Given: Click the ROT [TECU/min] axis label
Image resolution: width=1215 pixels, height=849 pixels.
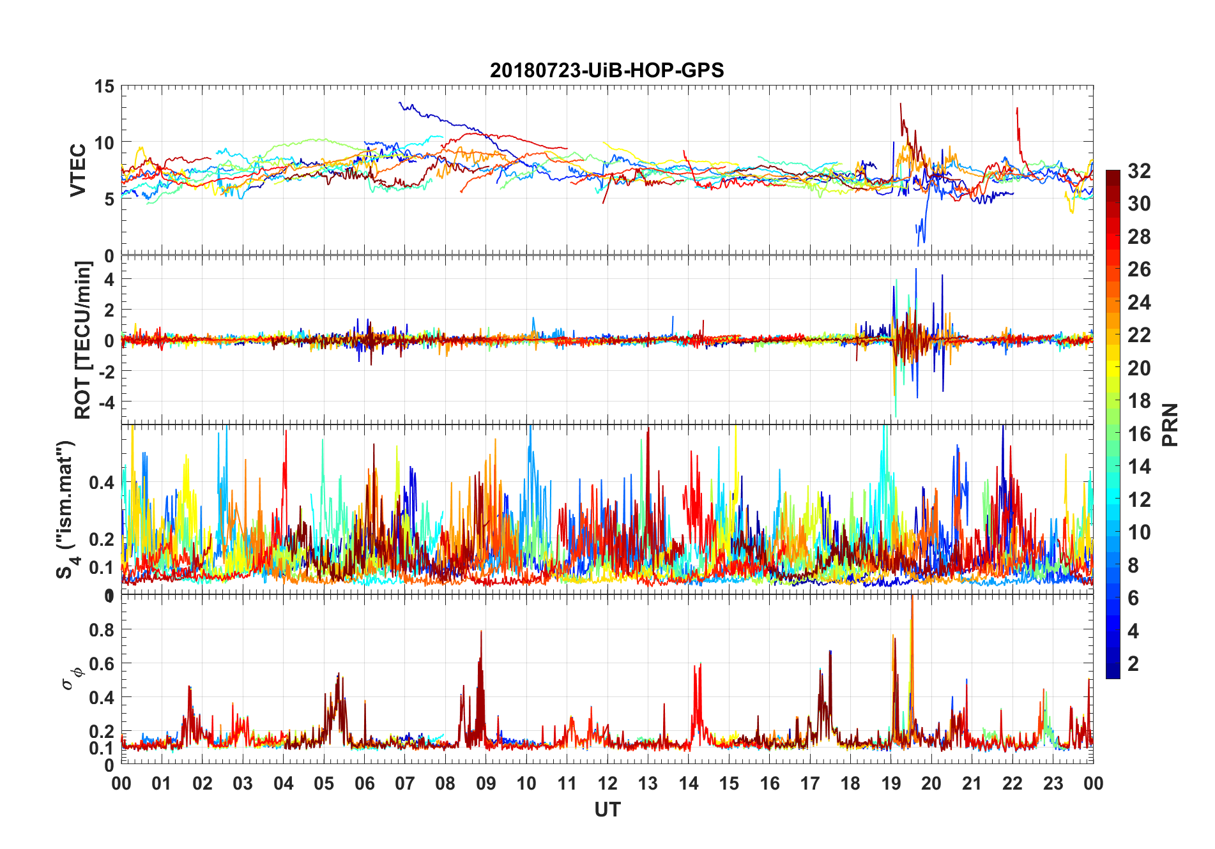Looking at the screenshot, I should 83,340.
